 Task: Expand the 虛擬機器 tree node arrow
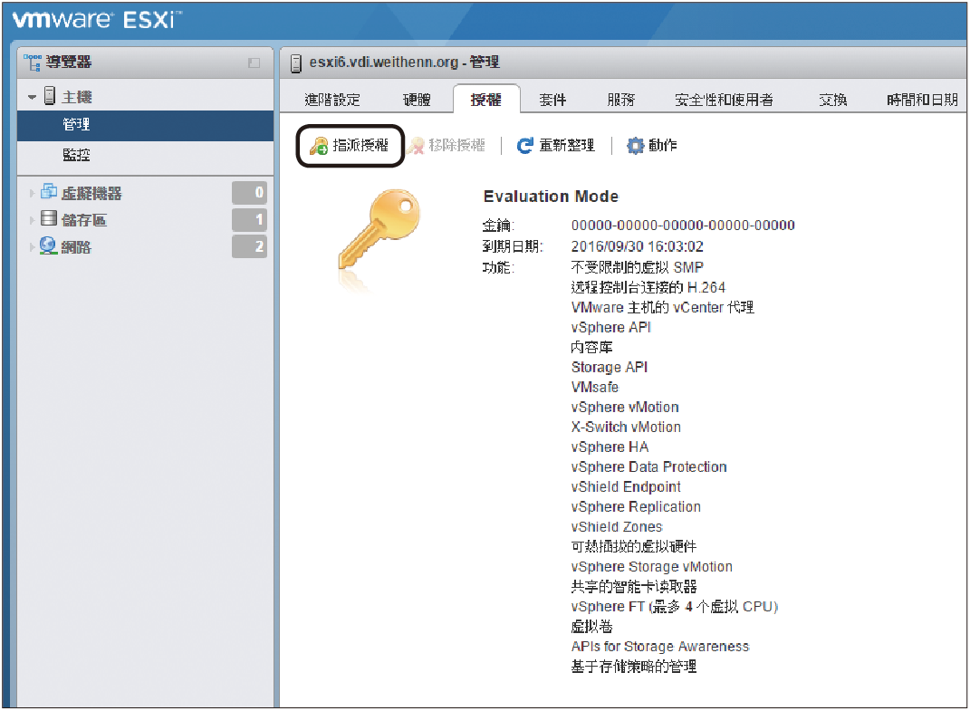(32, 194)
